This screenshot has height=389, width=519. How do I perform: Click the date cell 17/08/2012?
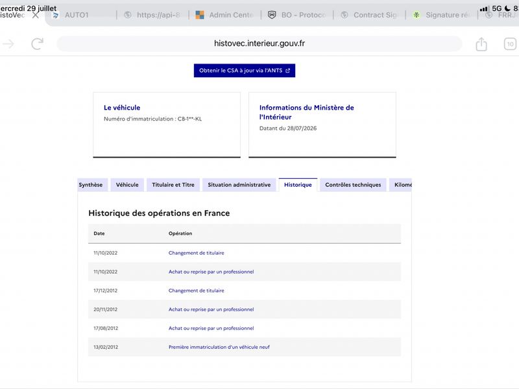click(x=106, y=328)
